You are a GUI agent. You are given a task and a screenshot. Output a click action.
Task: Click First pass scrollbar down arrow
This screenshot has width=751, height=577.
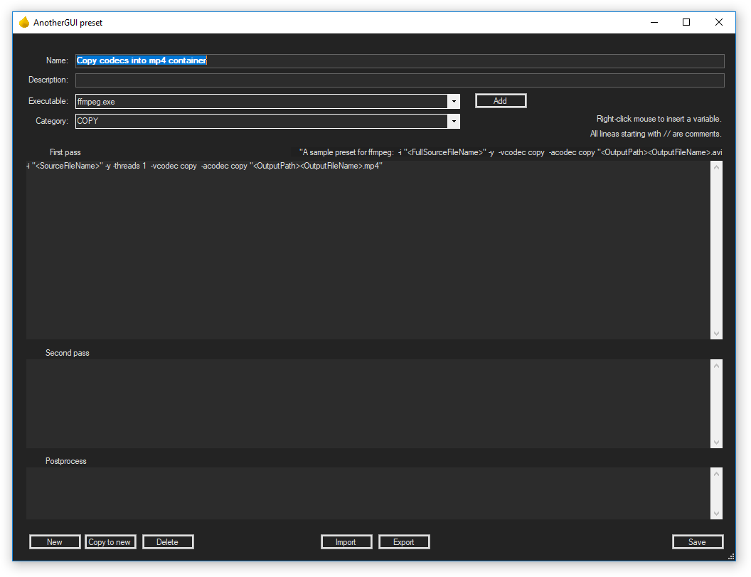717,333
